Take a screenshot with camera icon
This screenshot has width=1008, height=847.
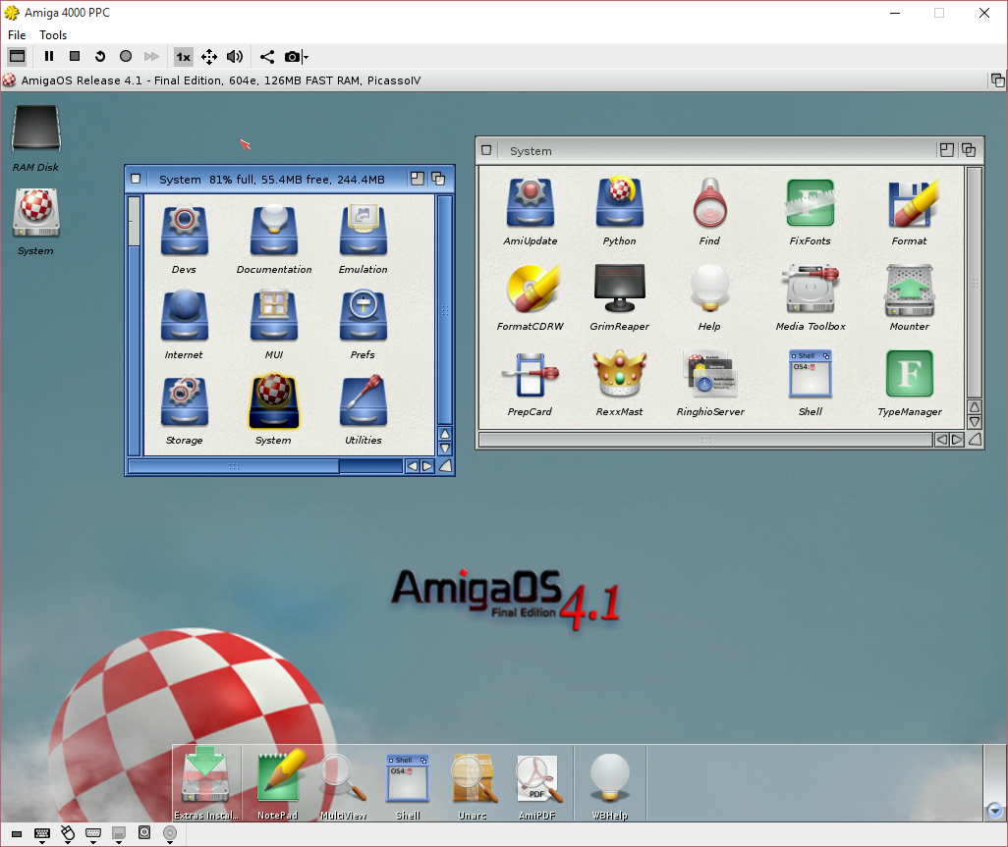click(292, 57)
